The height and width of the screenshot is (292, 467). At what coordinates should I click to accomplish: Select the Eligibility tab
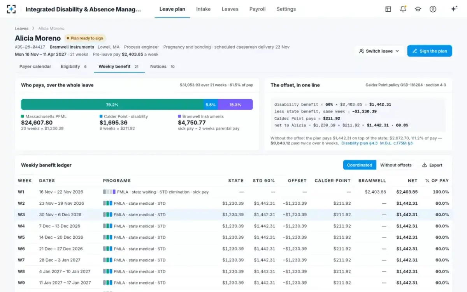[74, 67]
